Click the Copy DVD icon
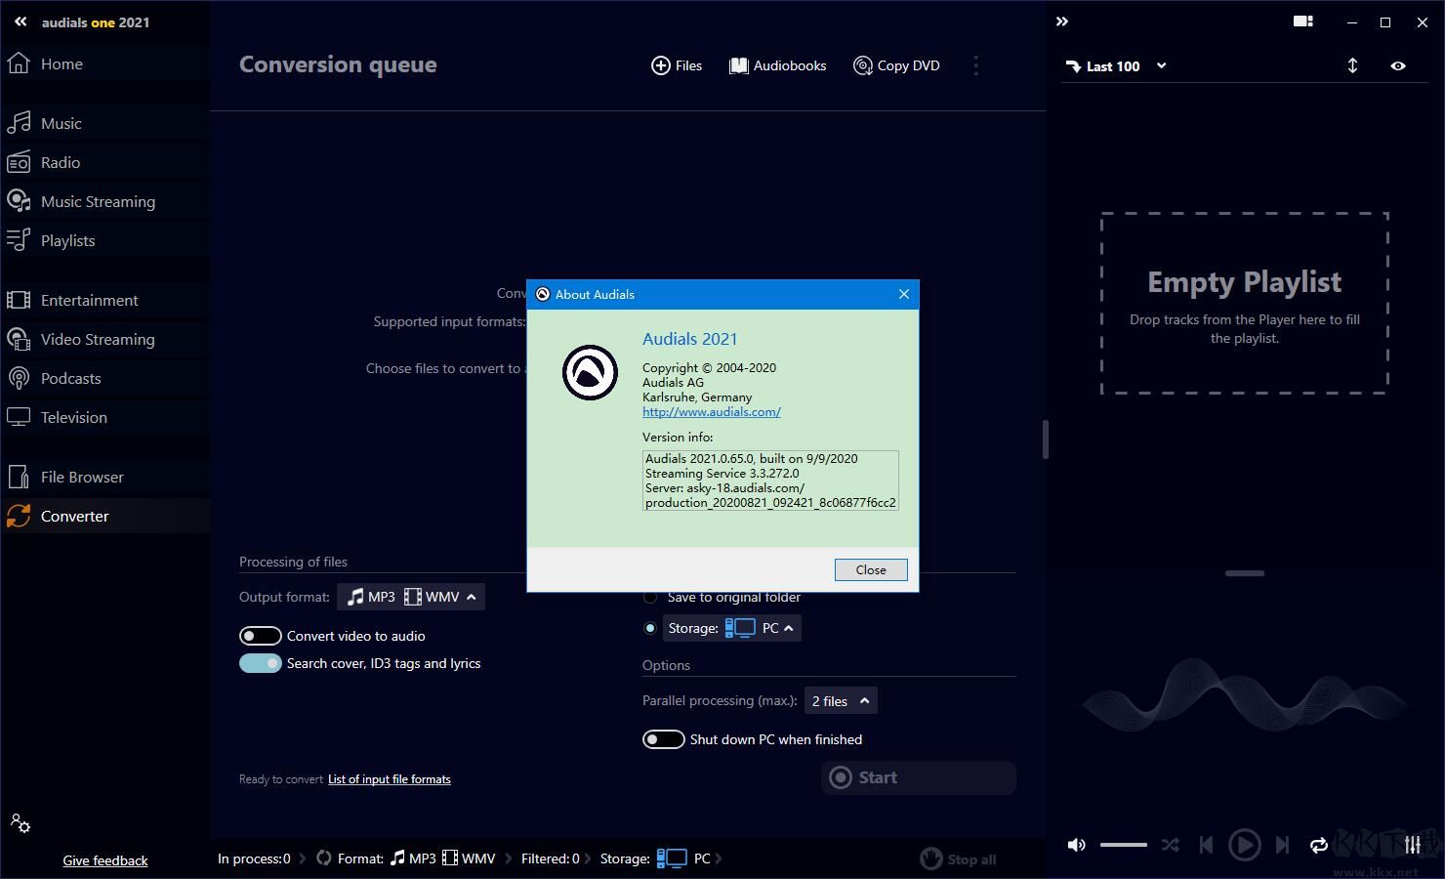The width and height of the screenshot is (1445, 879). pyautogui.click(x=862, y=65)
